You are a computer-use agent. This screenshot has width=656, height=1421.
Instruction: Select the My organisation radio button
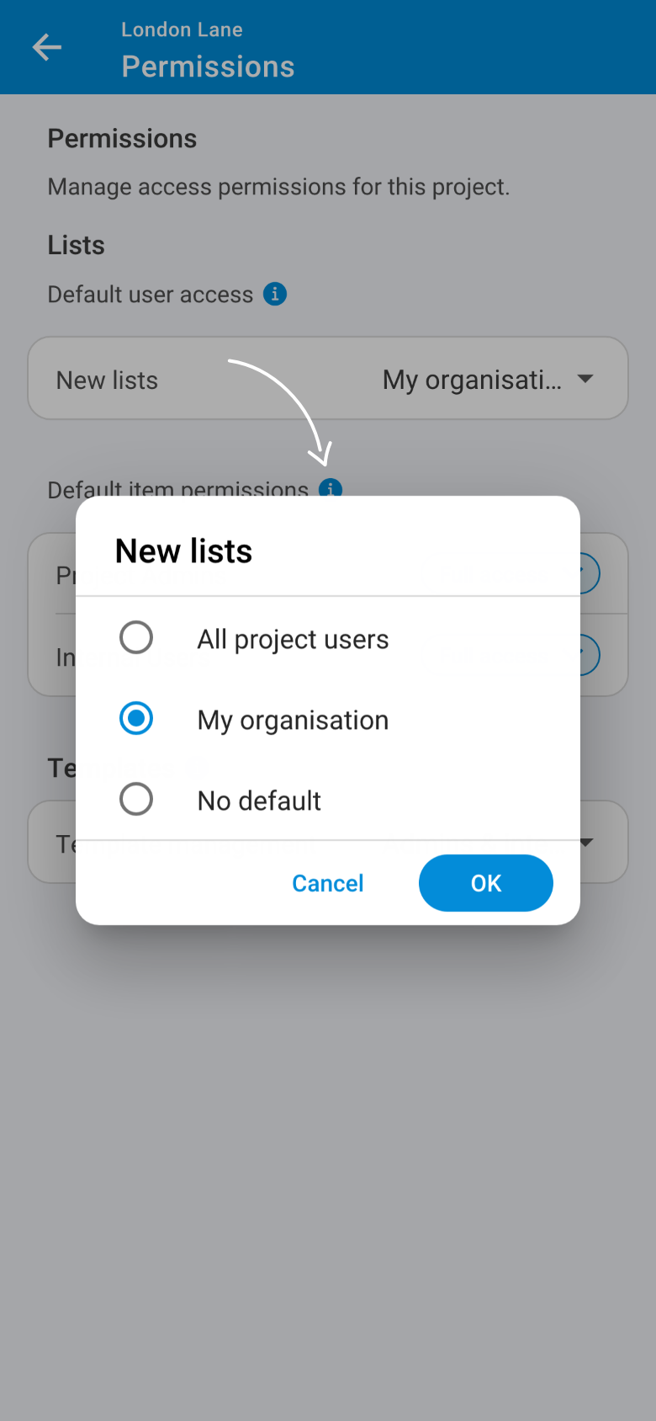click(136, 718)
